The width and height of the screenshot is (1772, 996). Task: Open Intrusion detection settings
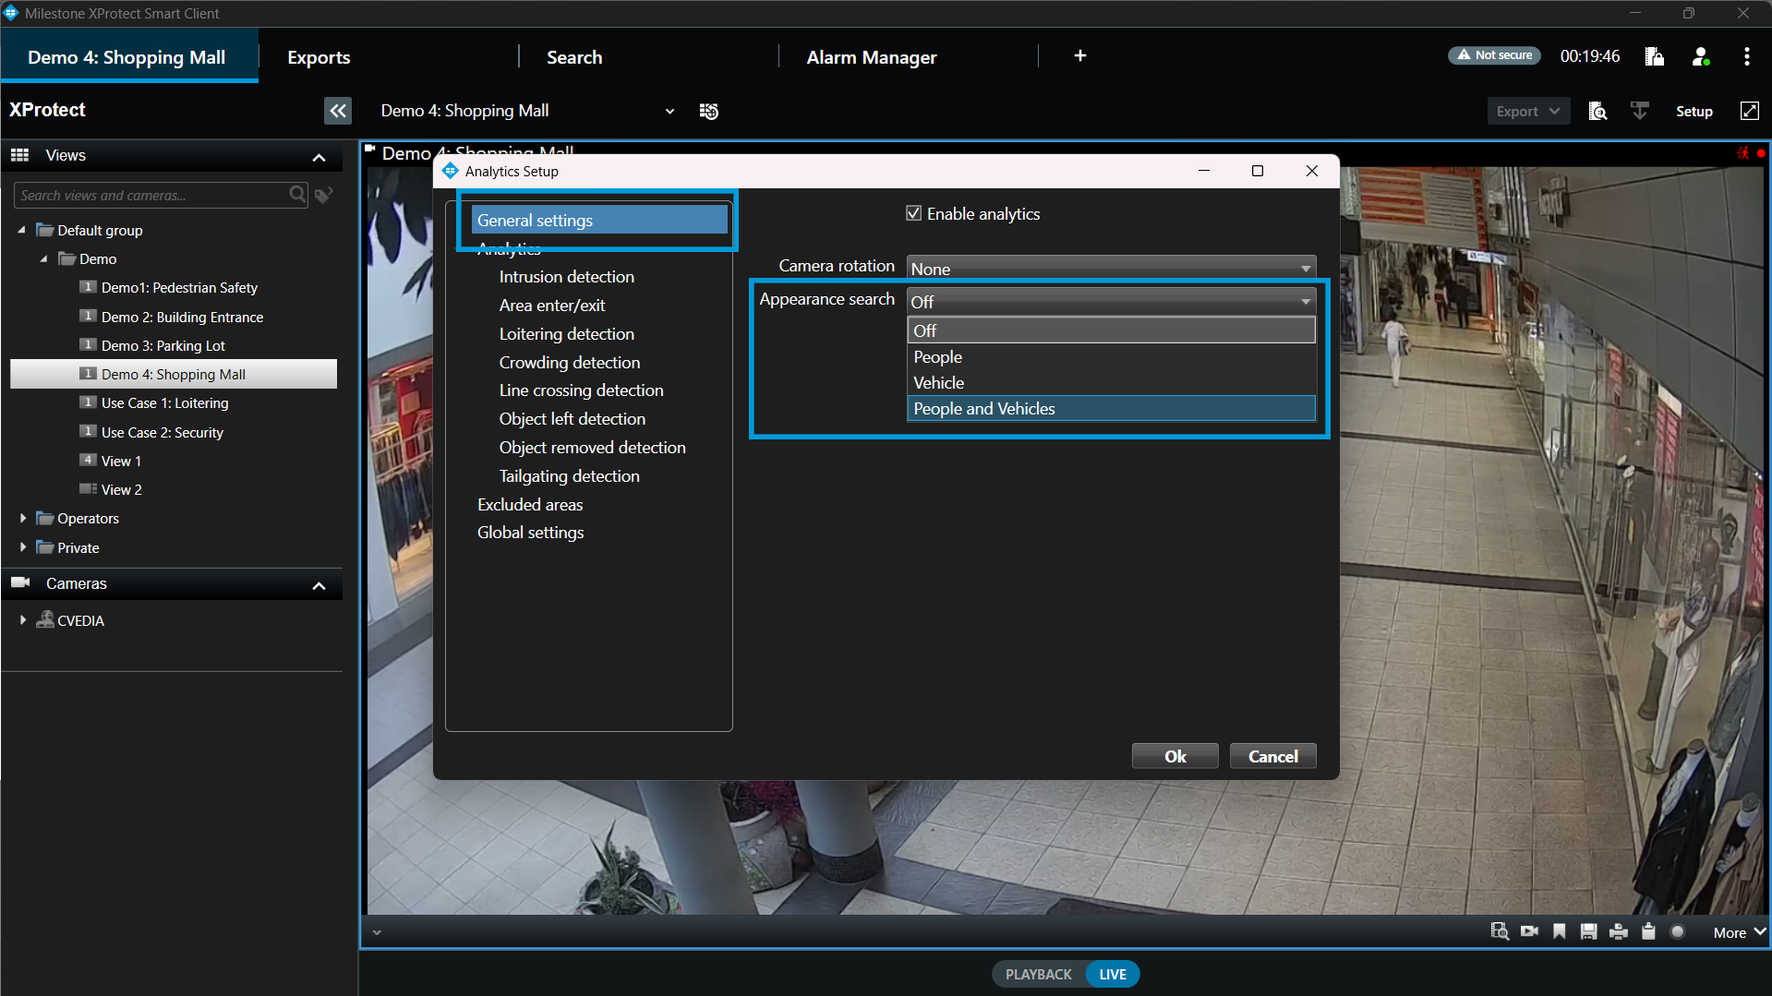566,276
